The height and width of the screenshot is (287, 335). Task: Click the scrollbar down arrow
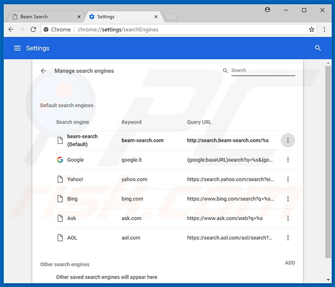[x=328, y=280]
